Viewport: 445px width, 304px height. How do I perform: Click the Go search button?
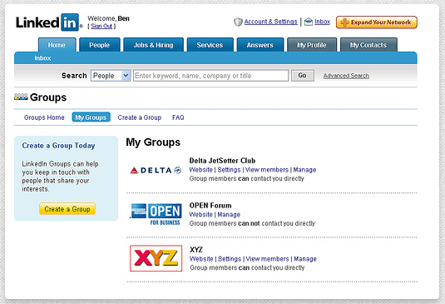tap(303, 76)
